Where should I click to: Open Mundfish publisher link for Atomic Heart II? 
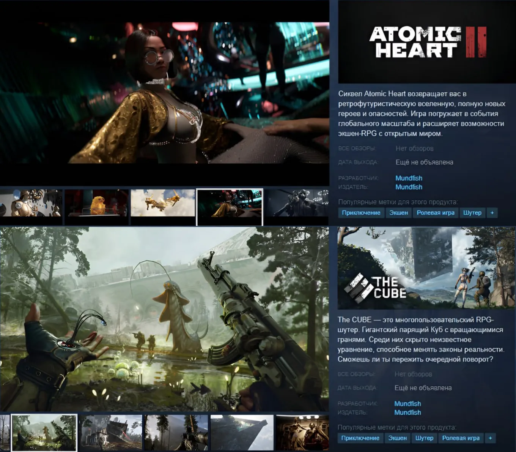tap(409, 187)
